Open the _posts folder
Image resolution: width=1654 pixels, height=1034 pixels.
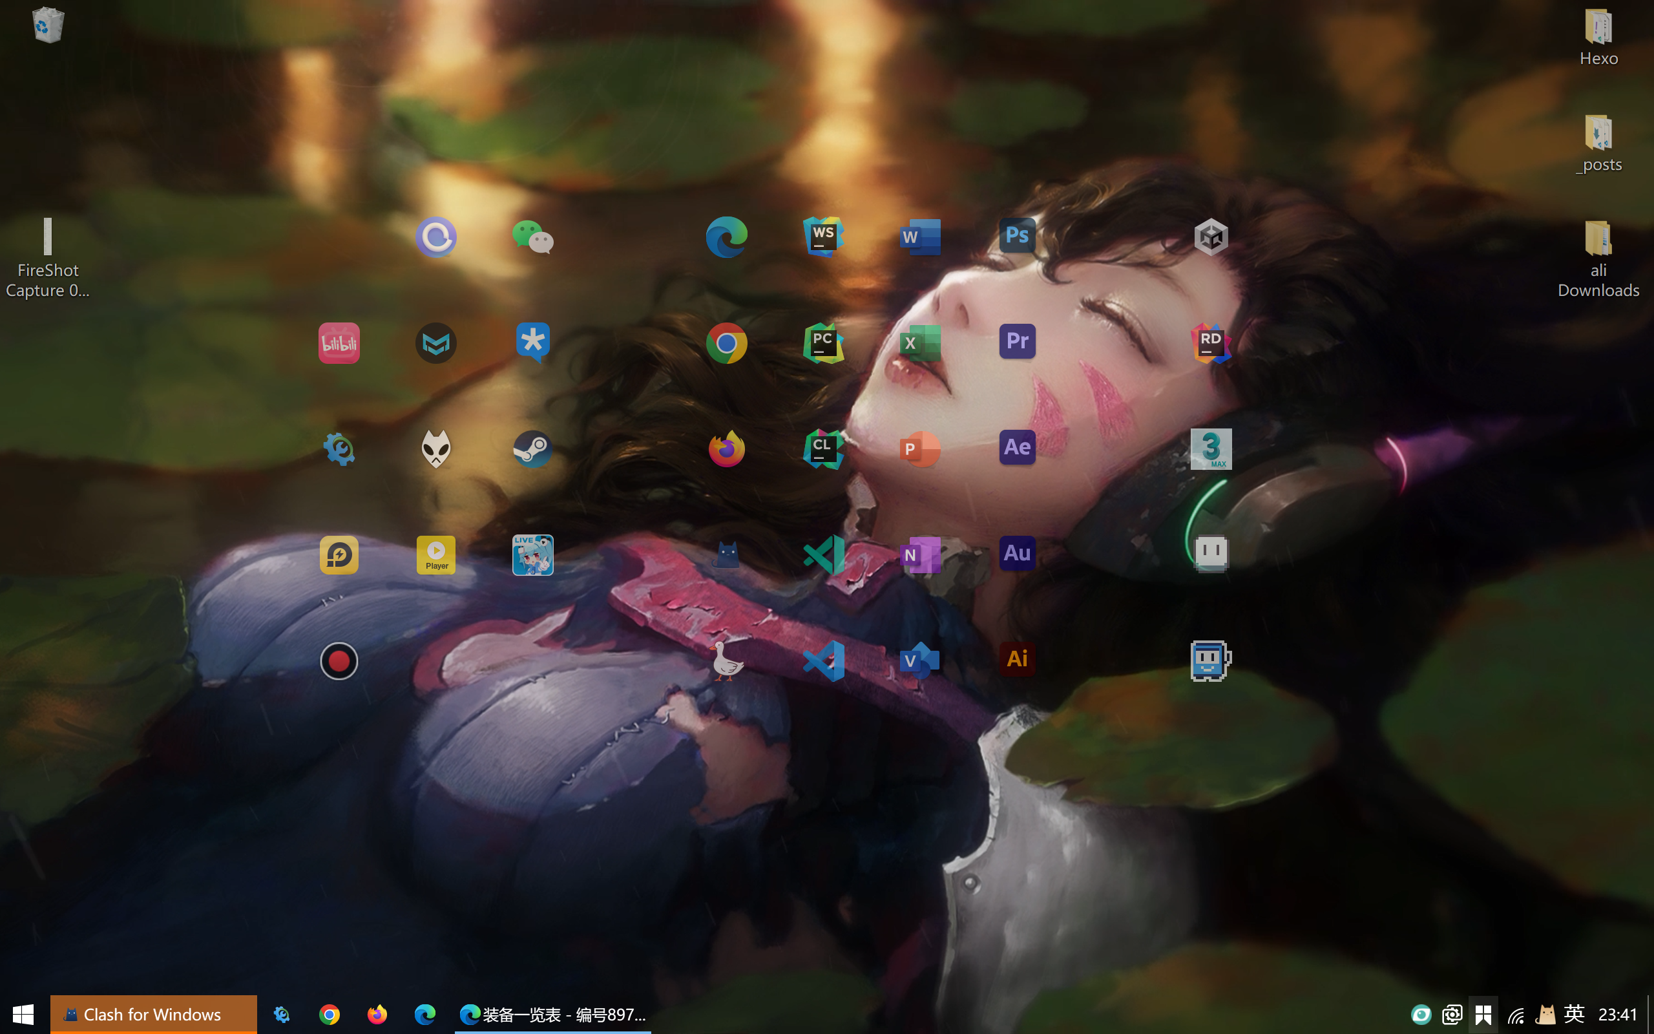[x=1598, y=144]
